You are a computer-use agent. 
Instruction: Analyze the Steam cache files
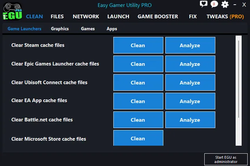(190, 45)
